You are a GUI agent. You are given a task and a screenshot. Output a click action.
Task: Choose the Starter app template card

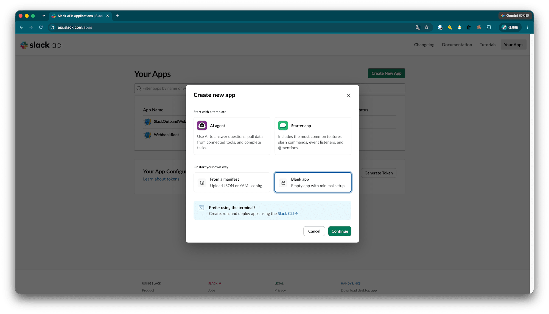tap(313, 136)
